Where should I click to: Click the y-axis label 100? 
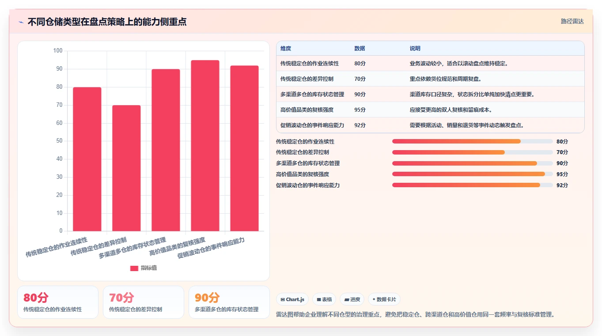click(x=58, y=51)
